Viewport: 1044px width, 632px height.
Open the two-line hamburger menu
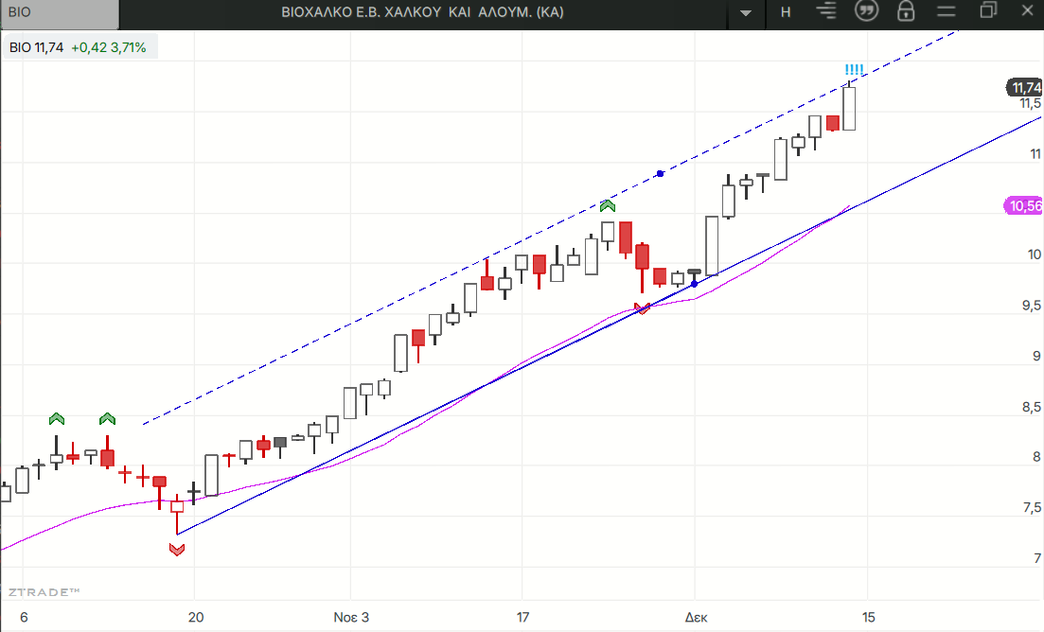pos(947,11)
